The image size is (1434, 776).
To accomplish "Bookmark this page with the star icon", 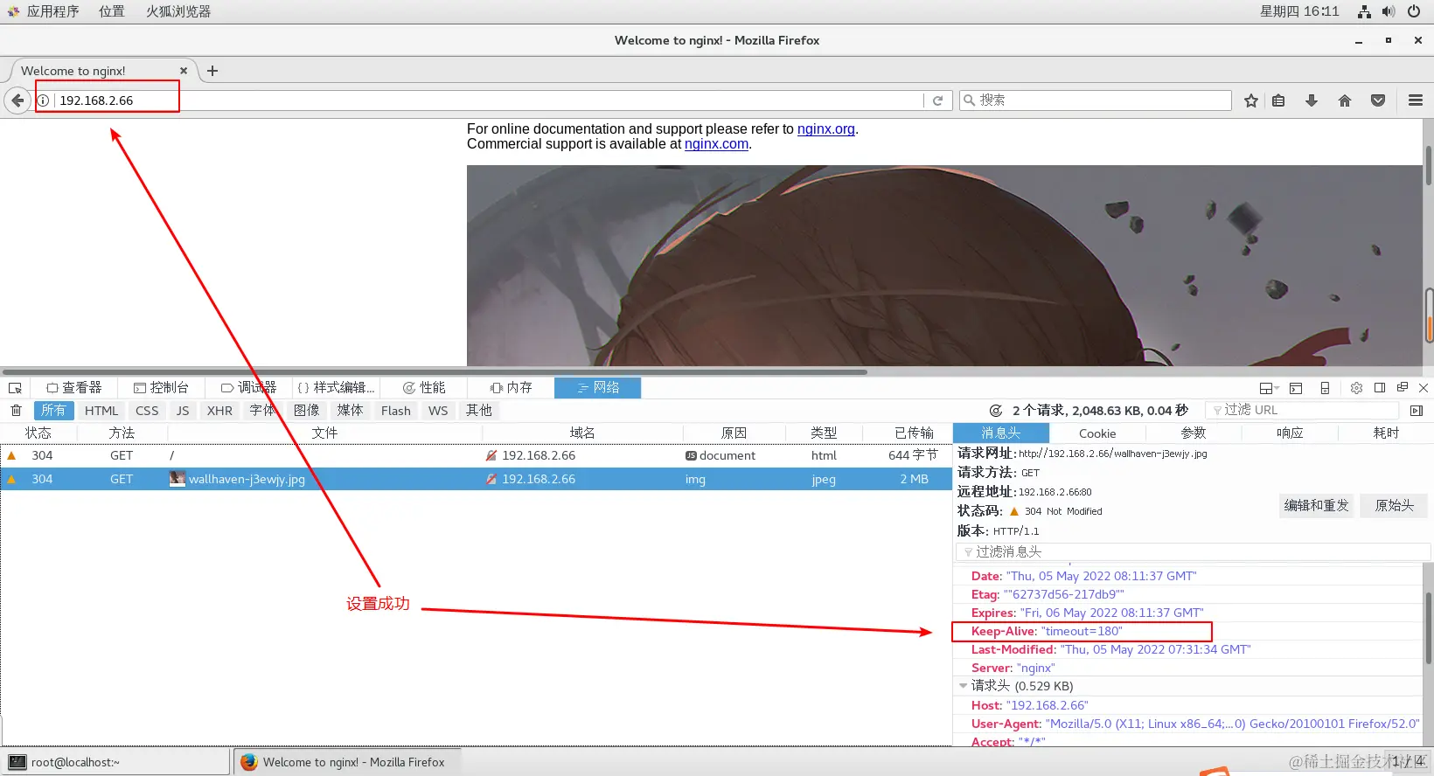I will pyautogui.click(x=1251, y=100).
